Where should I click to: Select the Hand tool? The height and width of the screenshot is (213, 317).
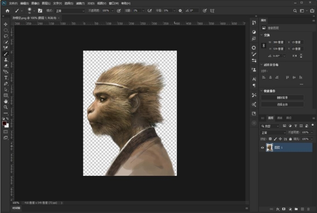(x=6, y=101)
